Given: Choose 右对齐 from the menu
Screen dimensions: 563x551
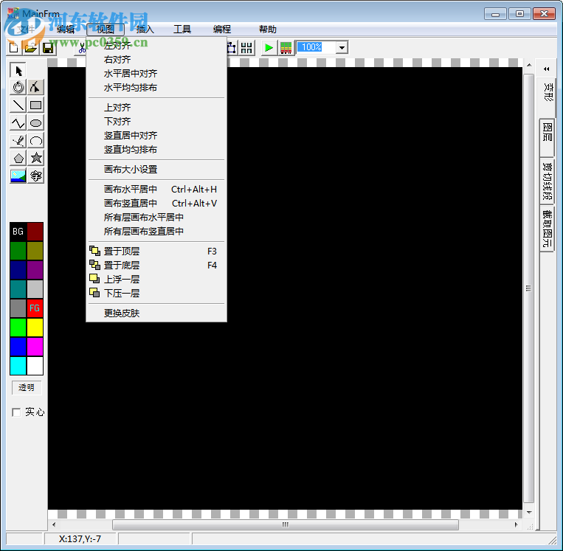Looking at the screenshot, I should coord(156,60).
